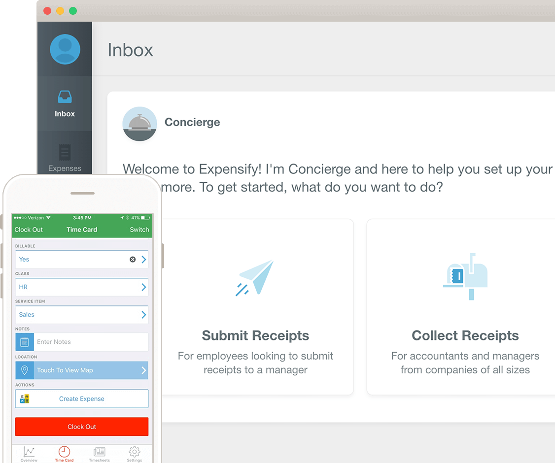Open the Overview tab on phone
Image resolution: width=555 pixels, height=463 pixels.
(x=29, y=454)
